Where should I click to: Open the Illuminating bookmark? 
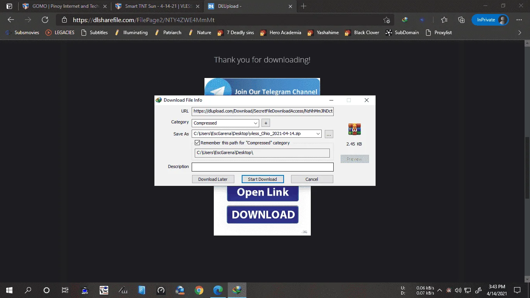pos(131,33)
